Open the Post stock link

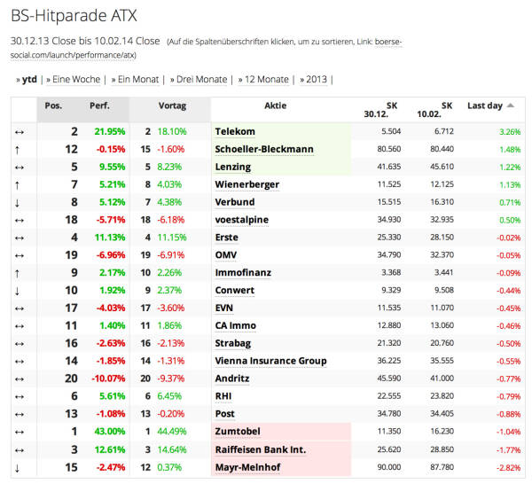coord(224,414)
